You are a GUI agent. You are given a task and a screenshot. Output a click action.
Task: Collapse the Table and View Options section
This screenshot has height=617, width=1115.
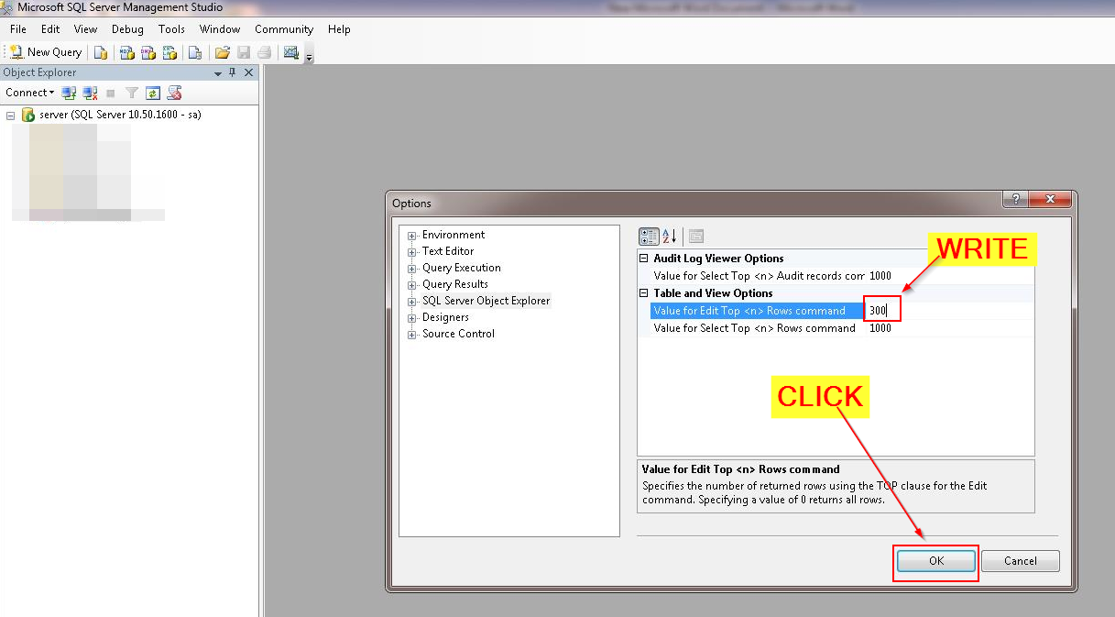click(644, 293)
